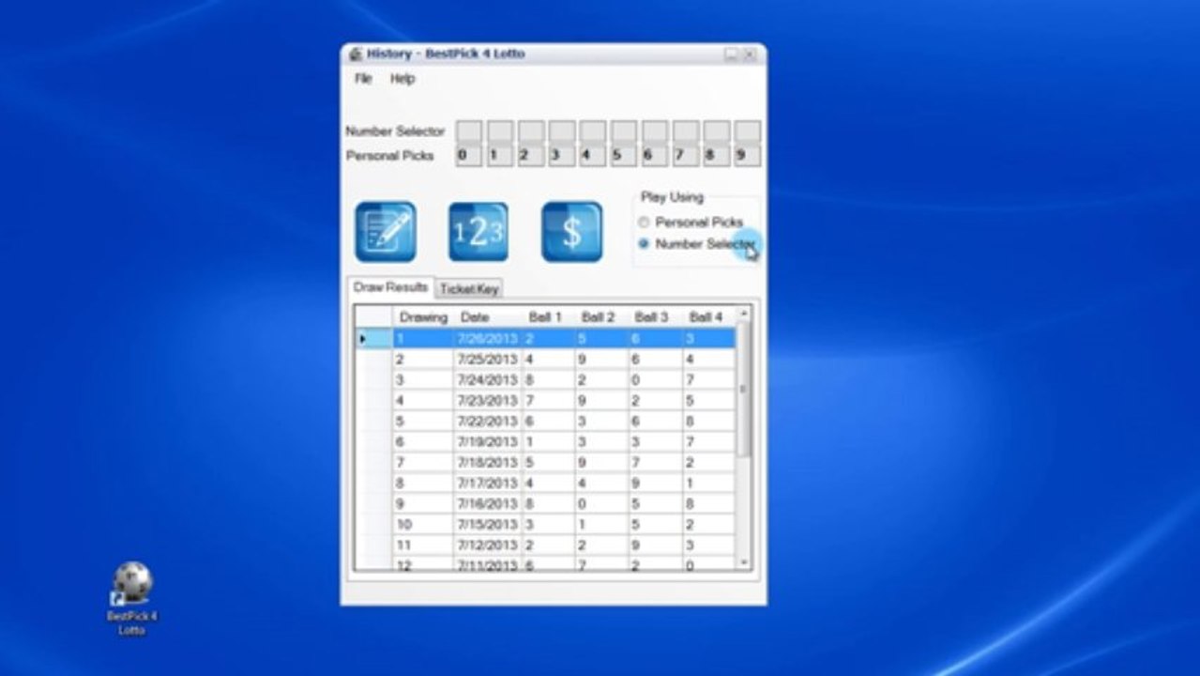
Task: Click the Drawing number cell 10
Action: (x=423, y=524)
